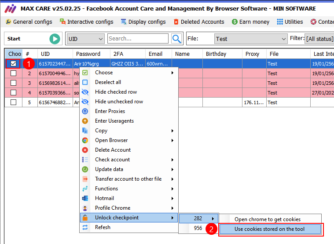Select Delete Account menu entry

[x=128, y=150]
